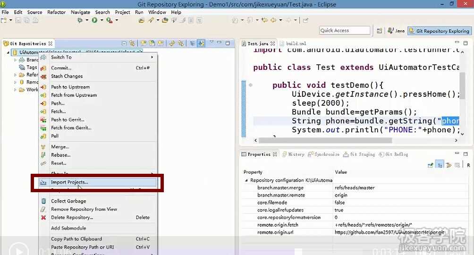Viewport: 474px width, 255px height.
Task: Expand the Remotes tree node
Action: [15, 82]
